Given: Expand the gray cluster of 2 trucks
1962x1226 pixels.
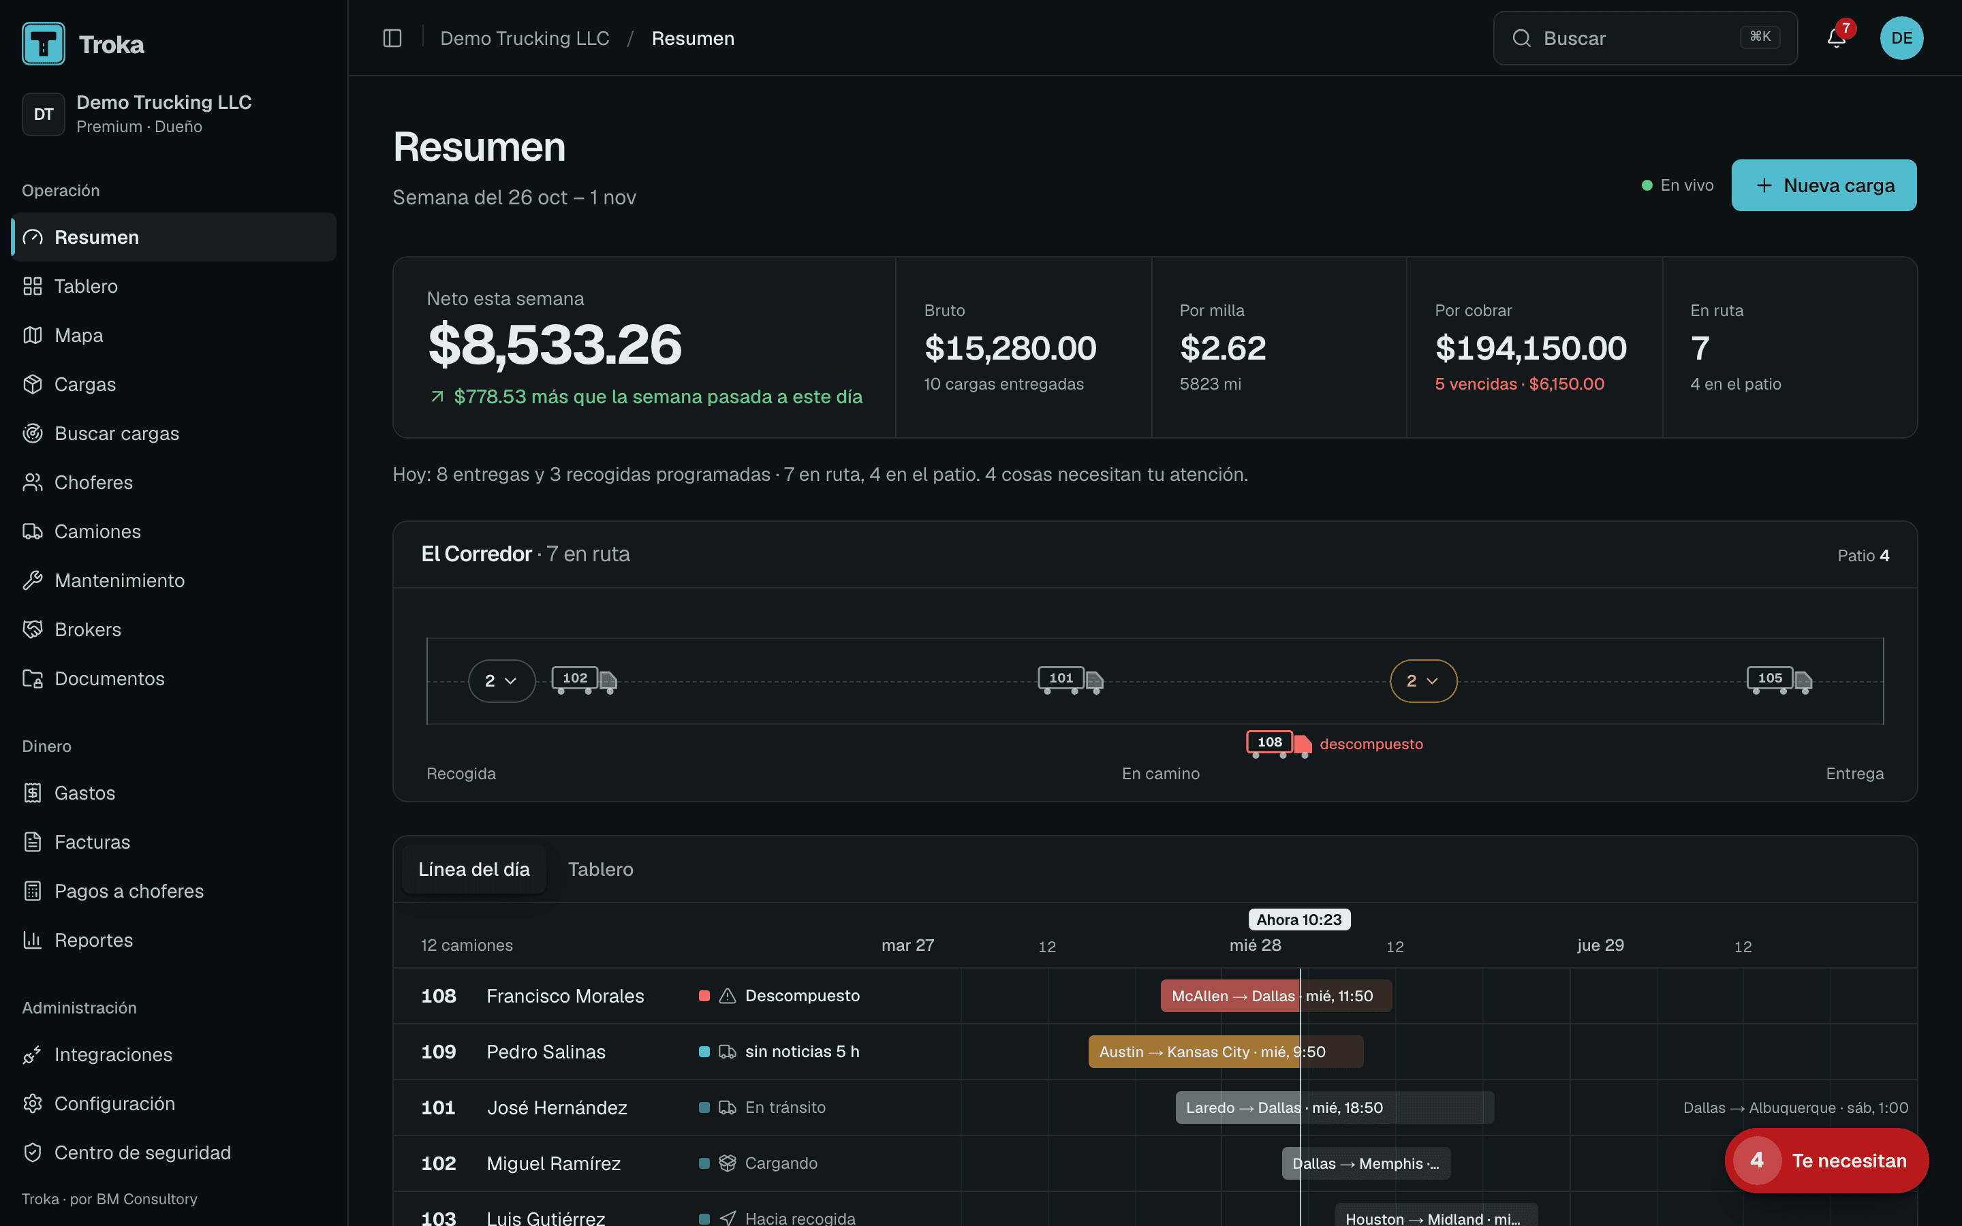Looking at the screenshot, I should [501, 681].
